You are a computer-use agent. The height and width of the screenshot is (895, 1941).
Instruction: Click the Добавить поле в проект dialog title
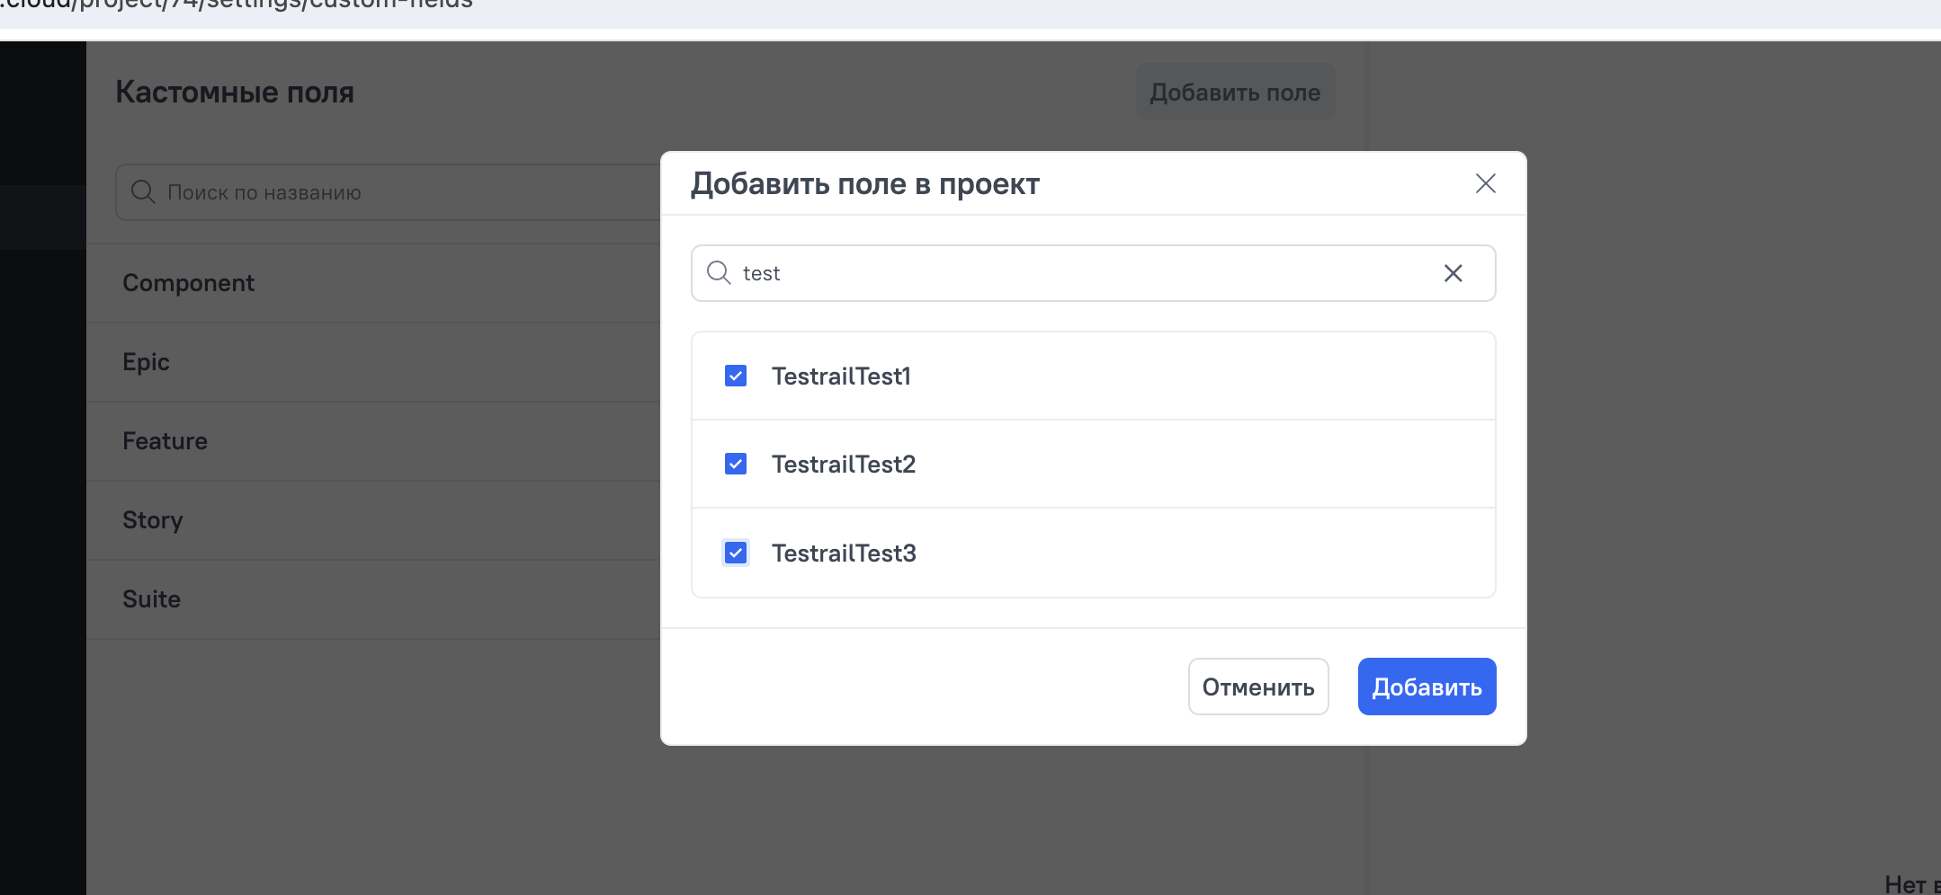864,183
